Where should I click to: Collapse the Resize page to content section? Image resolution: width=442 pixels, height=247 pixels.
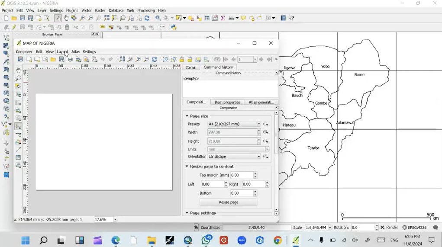pyautogui.click(x=187, y=167)
